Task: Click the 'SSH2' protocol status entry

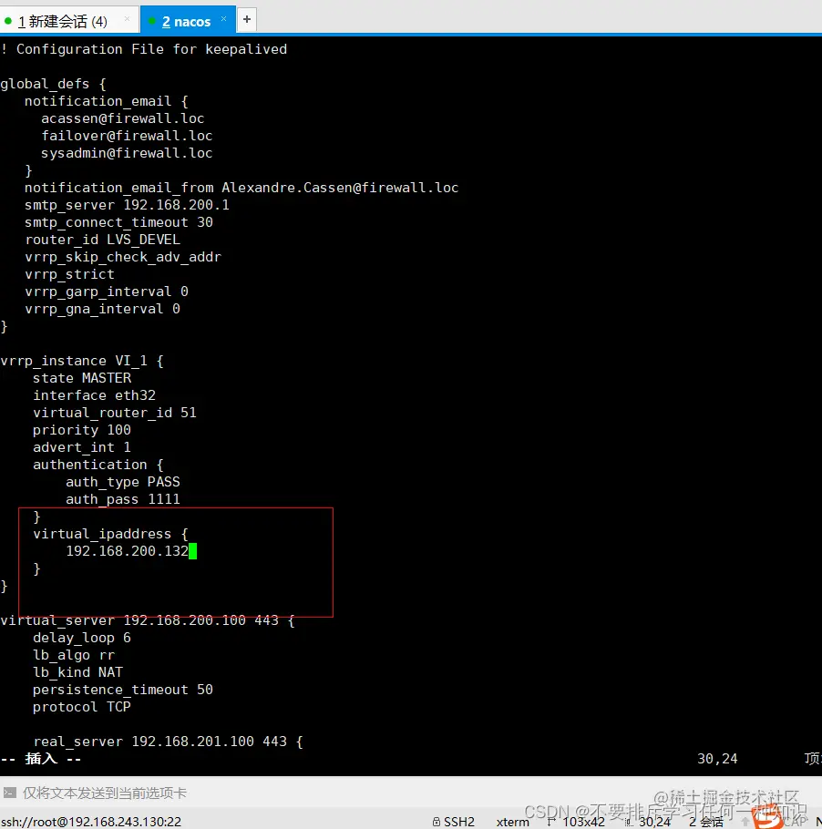Action: 458,822
